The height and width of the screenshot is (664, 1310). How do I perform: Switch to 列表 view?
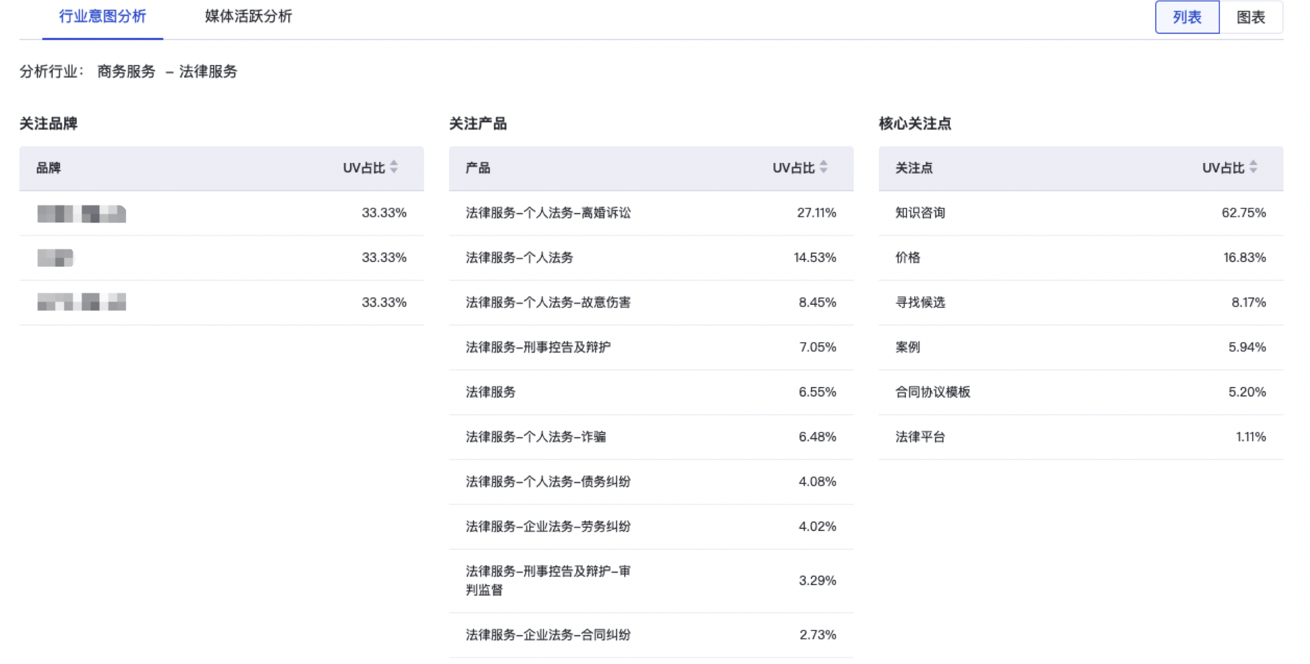1186,17
